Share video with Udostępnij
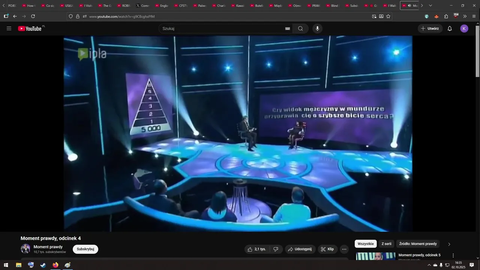The width and height of the screenshot is (480, 270). pyautogui.click(x=300, y=249)
